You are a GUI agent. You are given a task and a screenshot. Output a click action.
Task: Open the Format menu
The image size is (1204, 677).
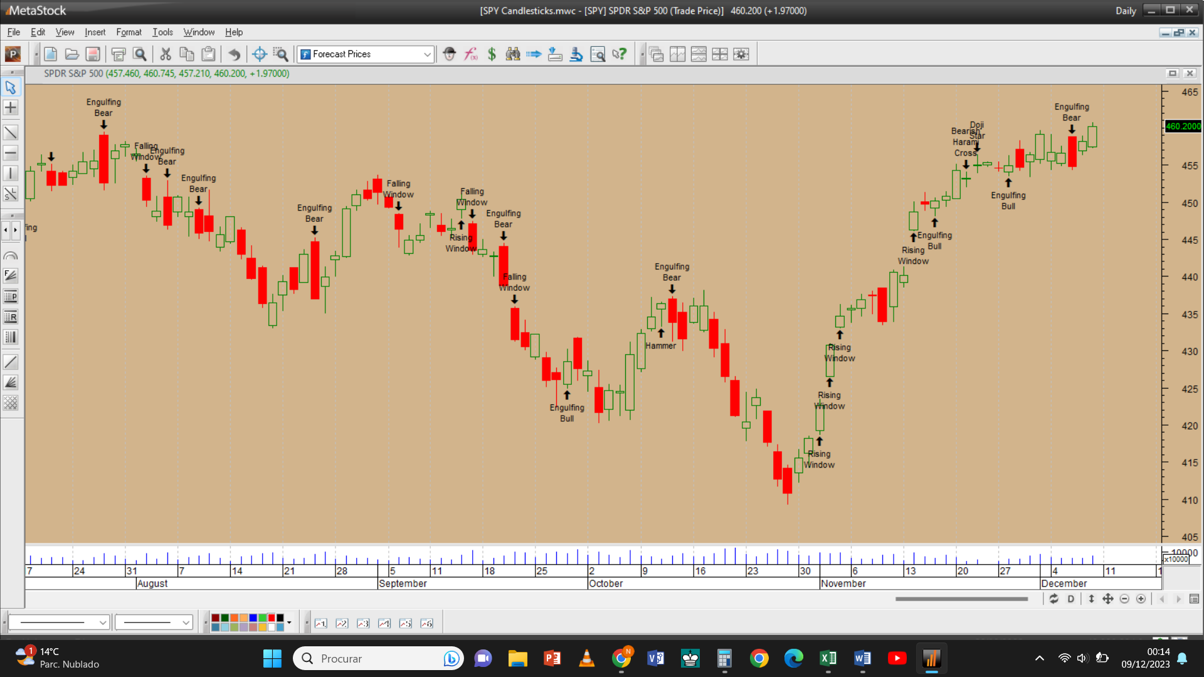point(129,32)
